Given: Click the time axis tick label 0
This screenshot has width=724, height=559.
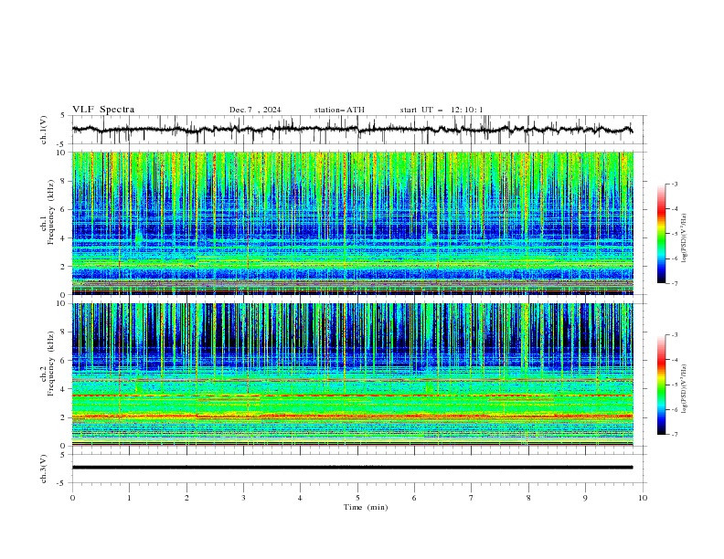Looking at the screenshot, I should (72, 498).
